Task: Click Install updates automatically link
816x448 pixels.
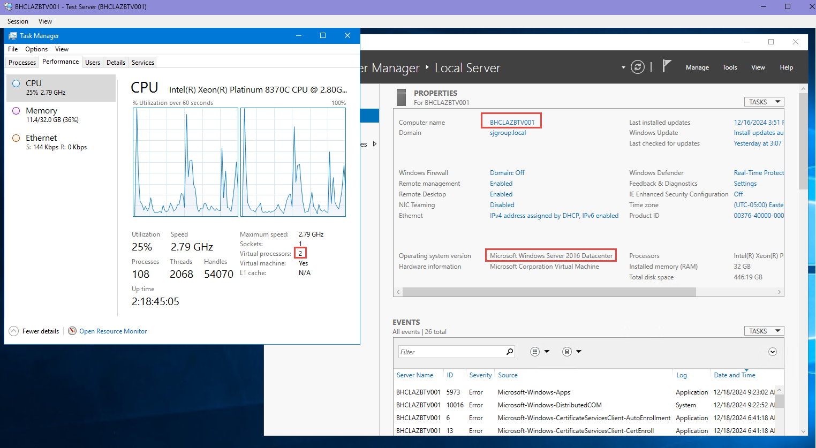Action: [x=759, y=133]
